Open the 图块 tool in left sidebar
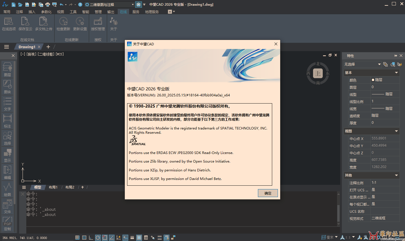Image resolution: width=405 pixels, height=241 pixels. tap(7, 86)
